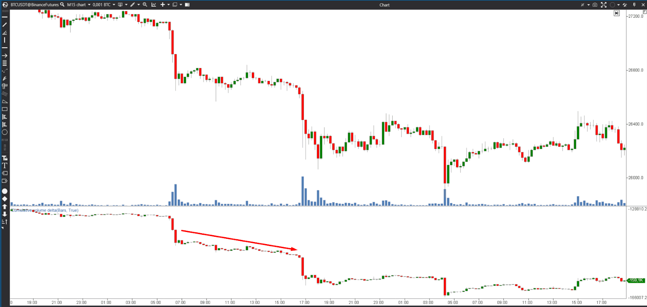Select the locked text tool icon
Screen dimensions: 647x307
[5, 158]
